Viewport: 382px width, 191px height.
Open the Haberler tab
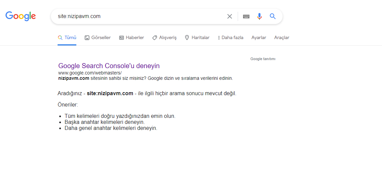point(132,38)
